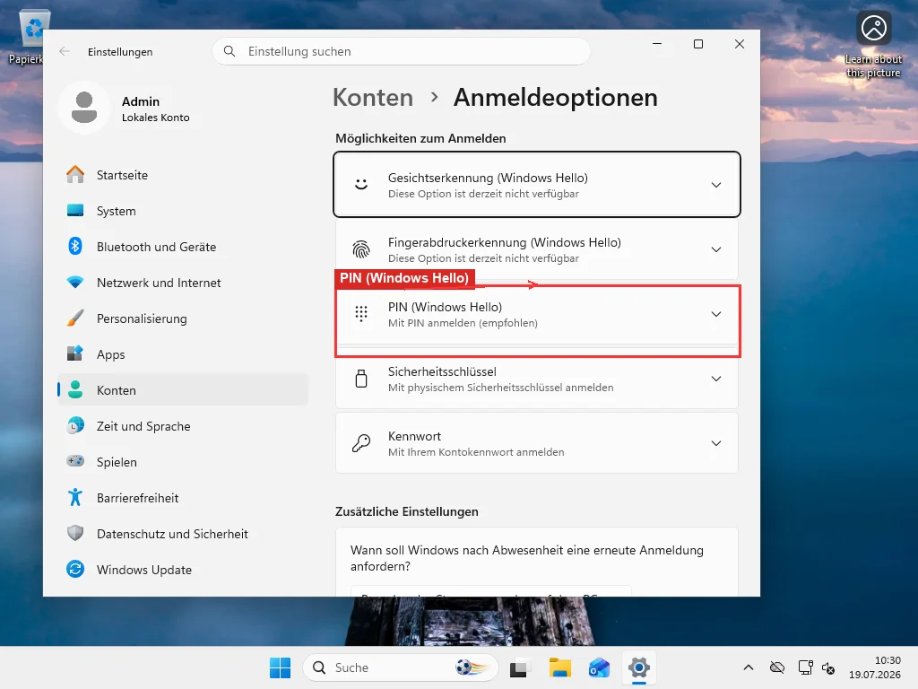Click the Barrierefreiheit accessibility icon
Viewport: 918px width, 689px height.
tap(75, 497)
